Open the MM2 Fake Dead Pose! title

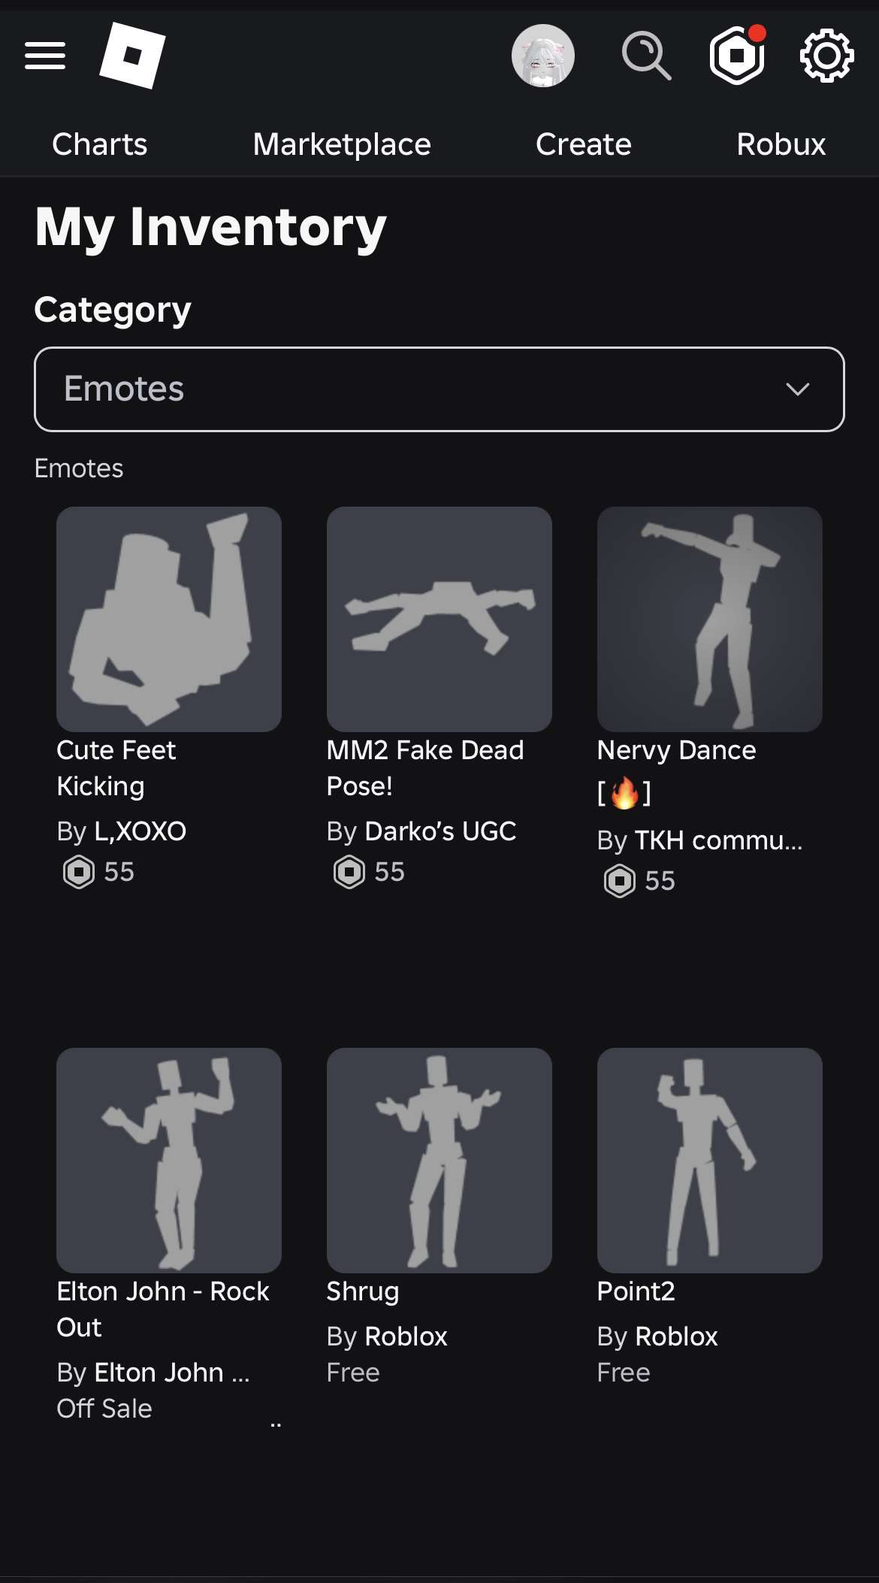pos(425,768)
